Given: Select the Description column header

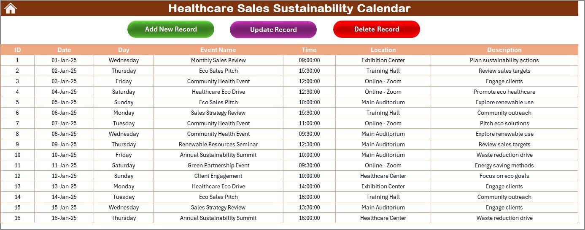Looking at the screenshot, I should (504, 50).
